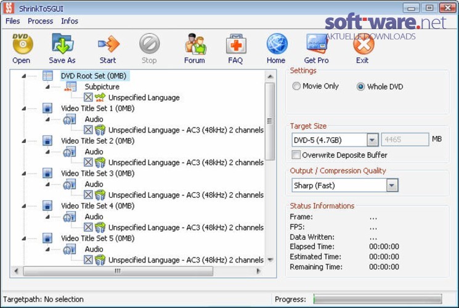Collapse the Video Title Set 2 node

pos(24,141)
